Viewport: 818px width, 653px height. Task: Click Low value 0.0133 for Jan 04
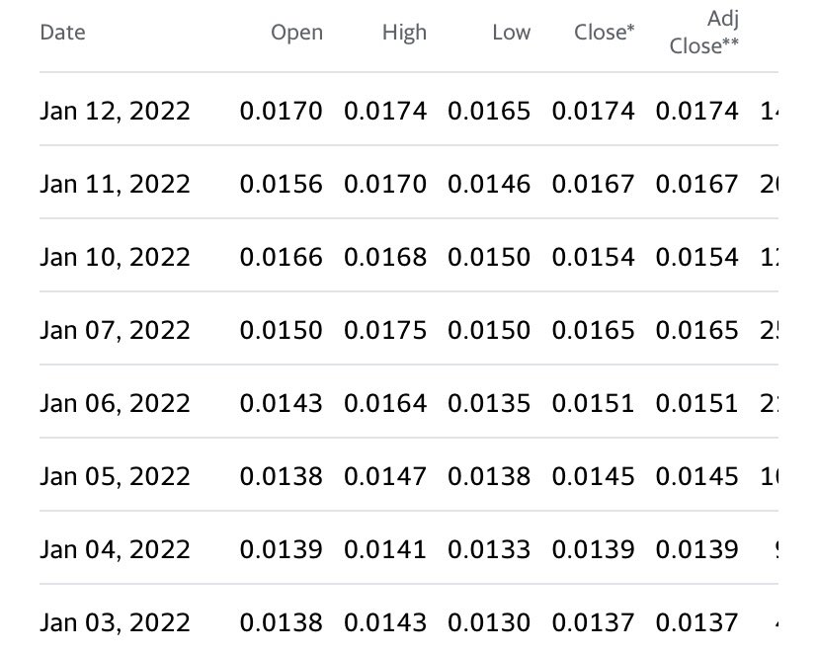tap(489, 549)
